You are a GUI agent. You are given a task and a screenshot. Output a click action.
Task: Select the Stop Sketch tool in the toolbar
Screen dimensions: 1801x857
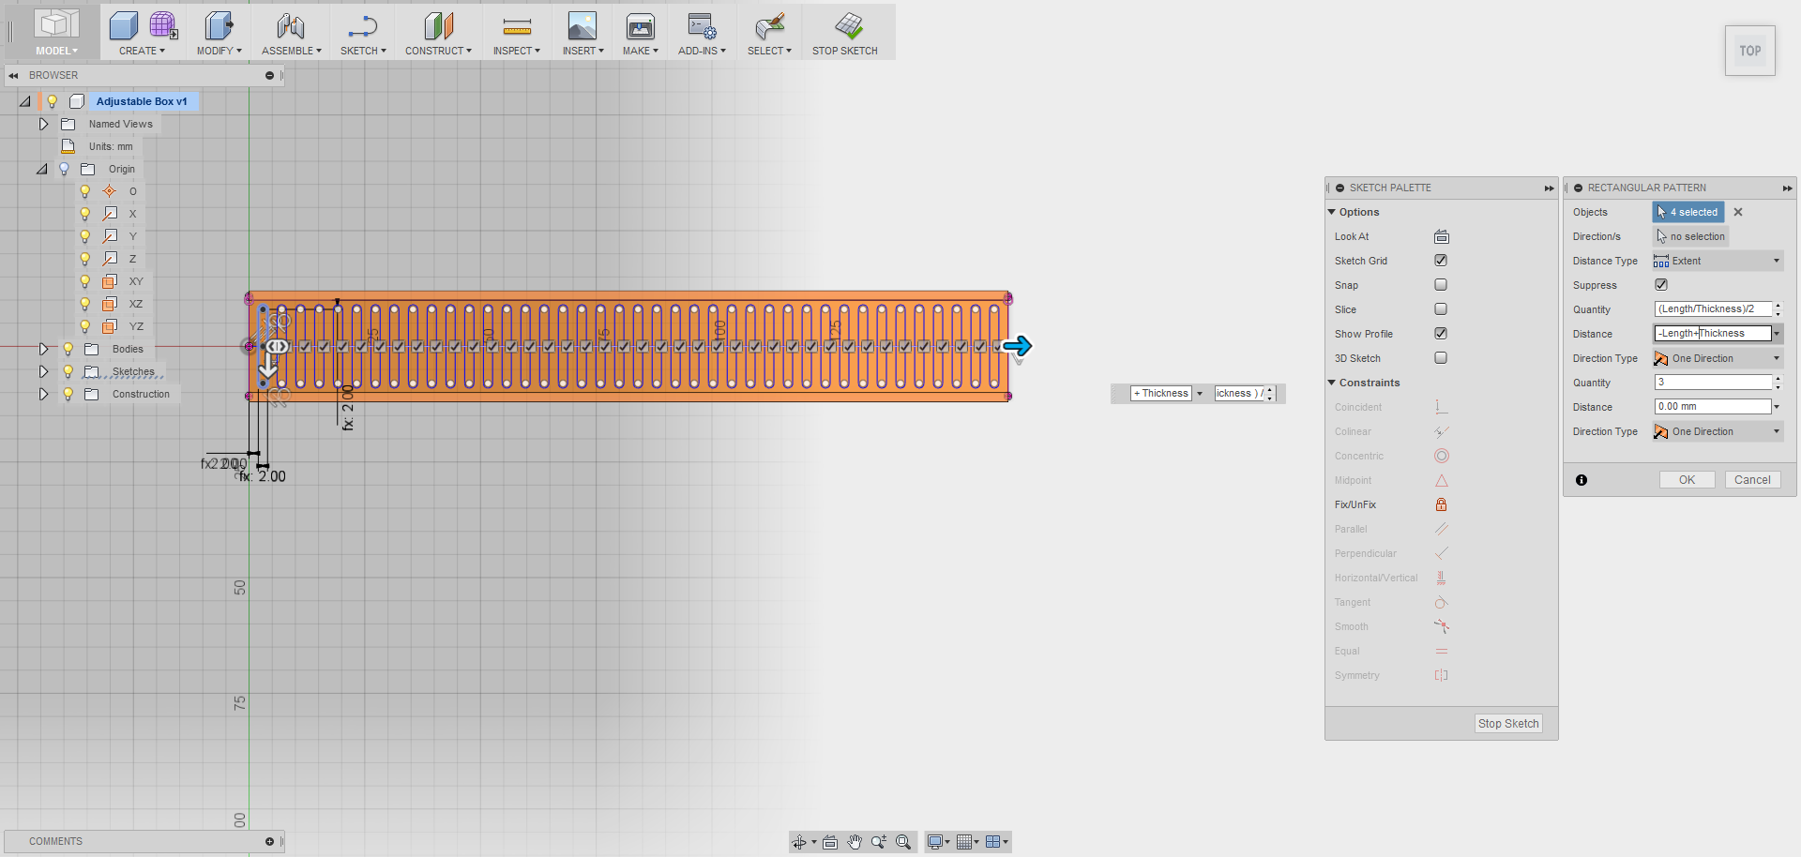[843, 31]
